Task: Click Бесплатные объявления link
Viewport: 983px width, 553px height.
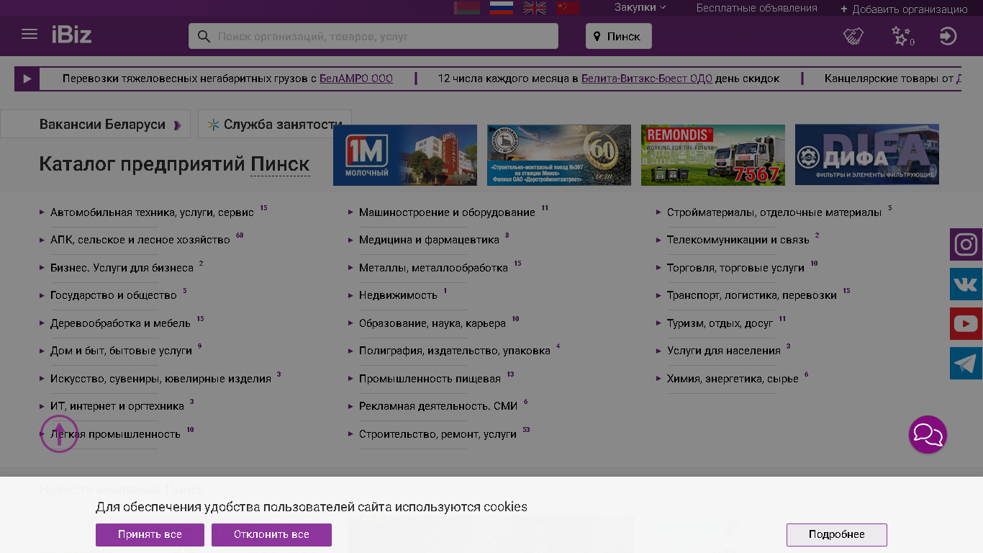Action: click(x=756, y=8)
